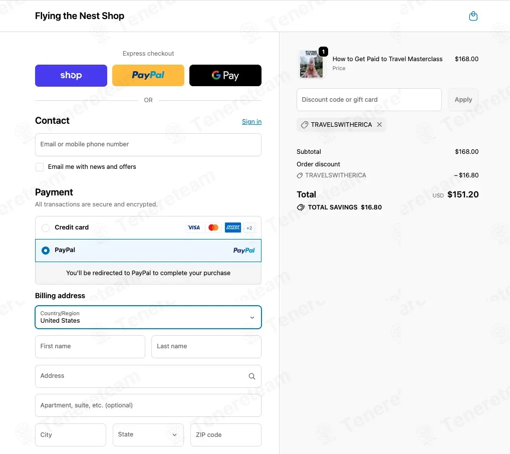Image resolution: width=510 pixels, height=454 pixels.
Task: Click the Apply discount button
Action: pos(463,100)
